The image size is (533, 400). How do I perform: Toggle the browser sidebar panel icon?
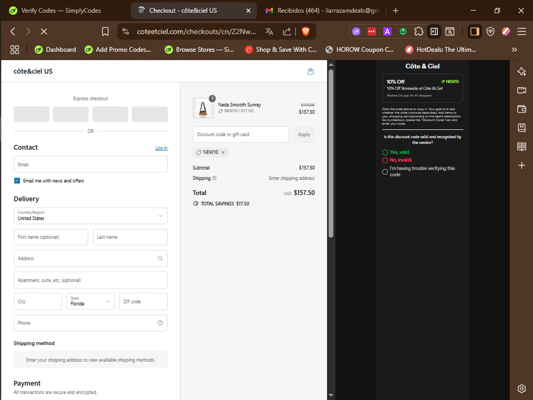(474, 32)
